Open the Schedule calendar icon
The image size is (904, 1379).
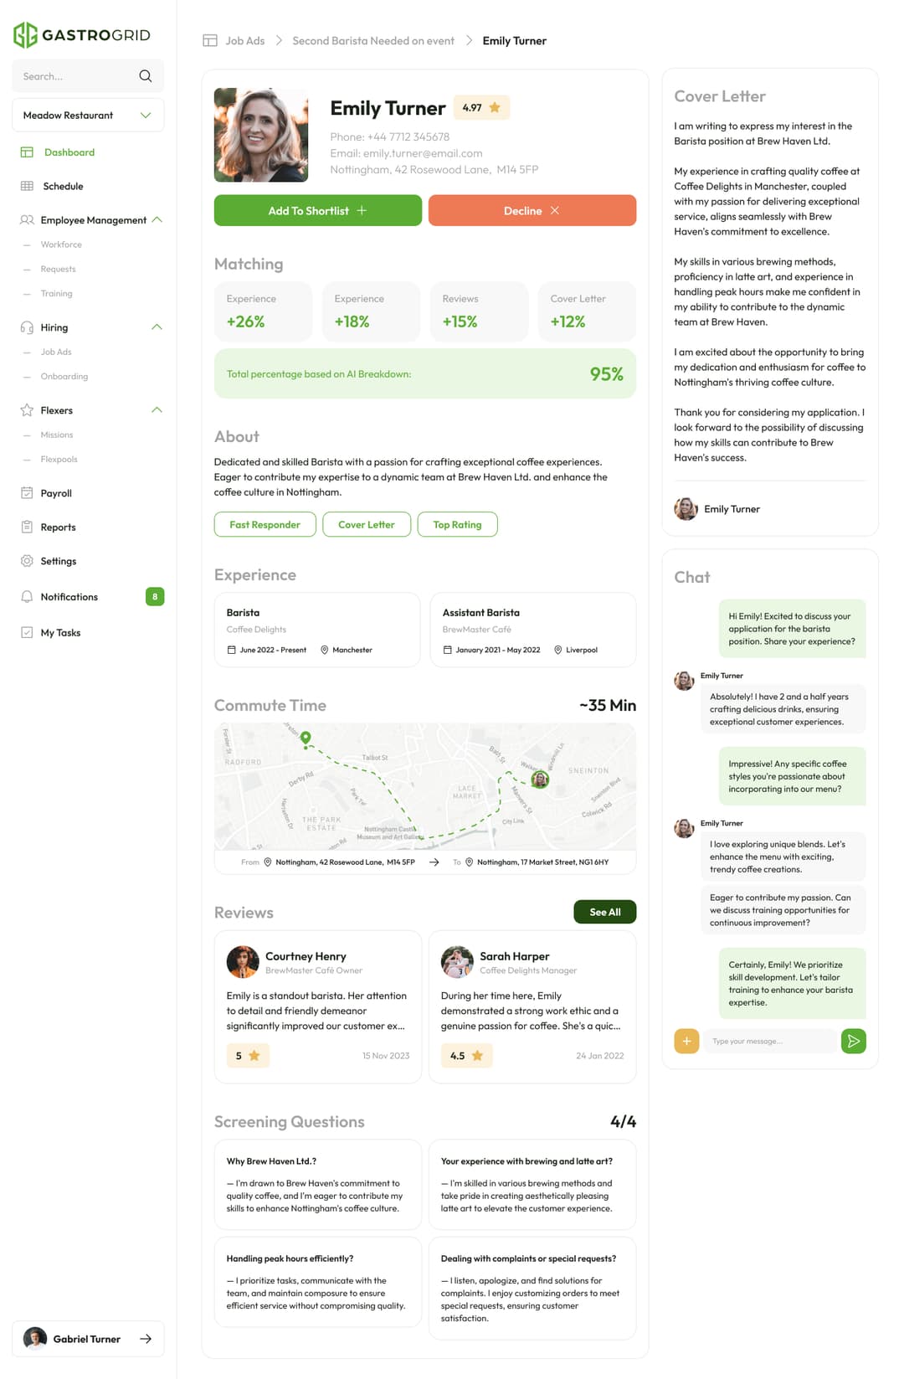(x=27, y=186)
